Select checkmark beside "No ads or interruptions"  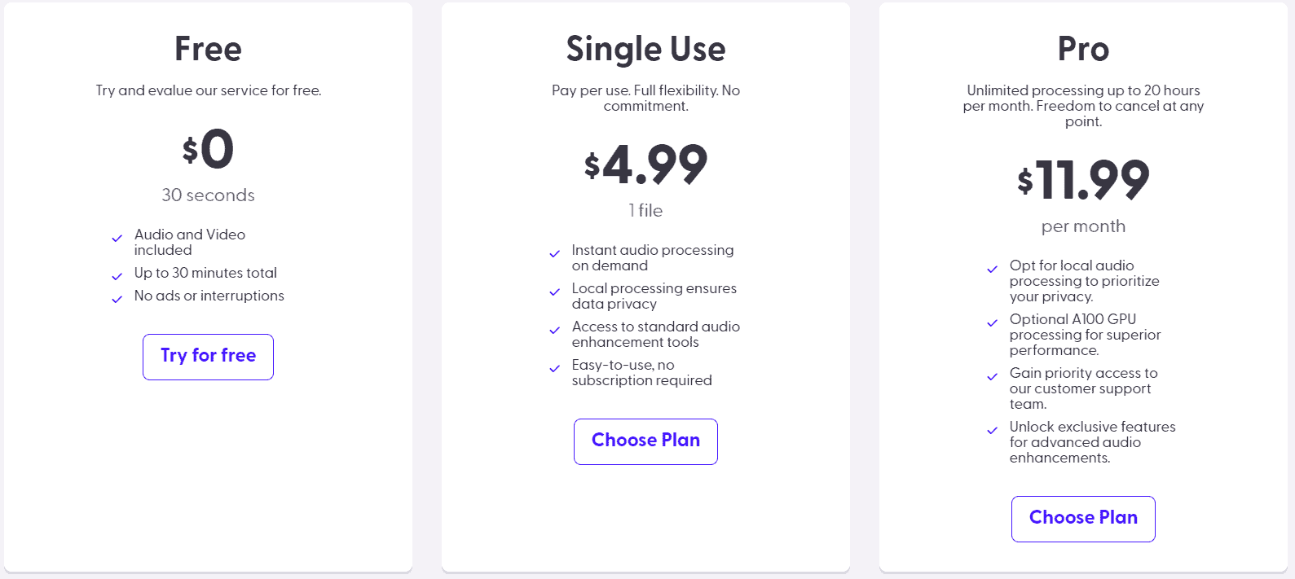117,298
